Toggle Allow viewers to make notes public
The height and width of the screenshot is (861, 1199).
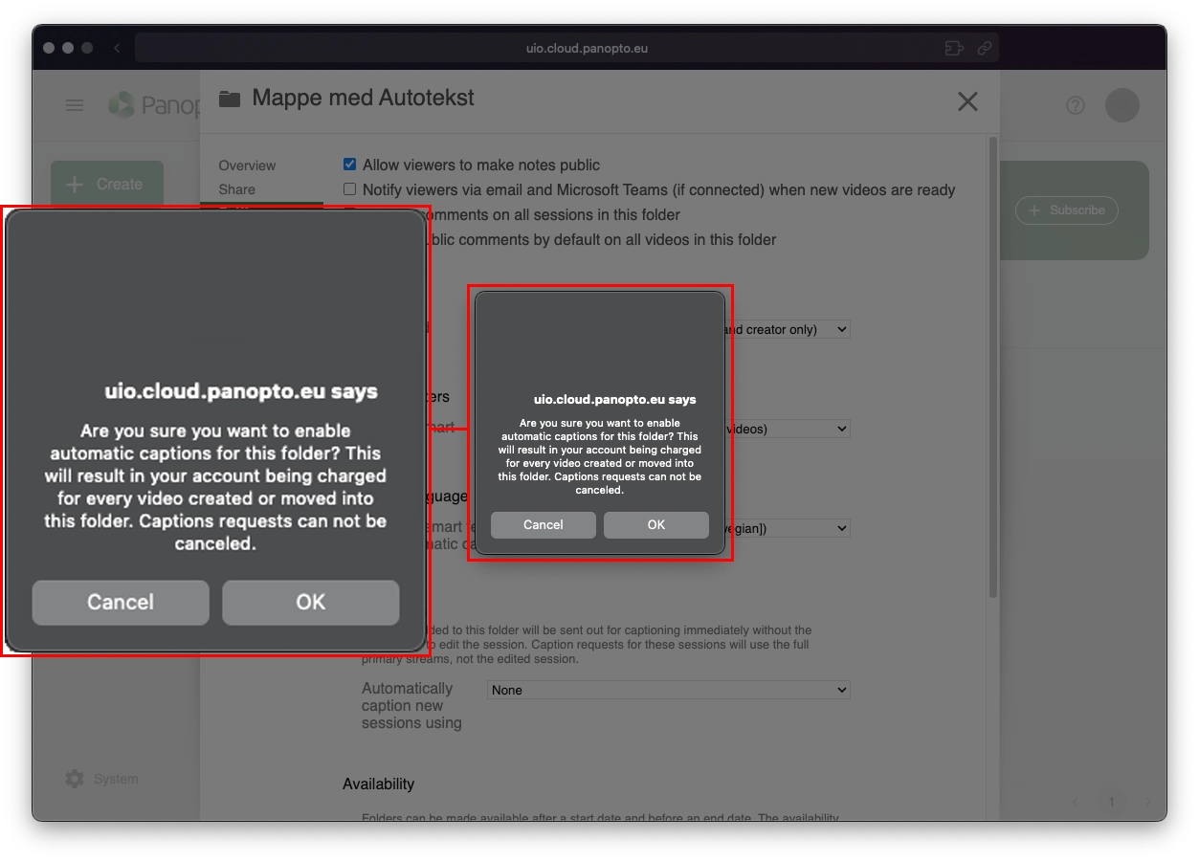(x=349, y=165)
